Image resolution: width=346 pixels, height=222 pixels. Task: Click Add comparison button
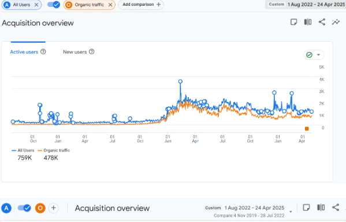tap(141, 5)
